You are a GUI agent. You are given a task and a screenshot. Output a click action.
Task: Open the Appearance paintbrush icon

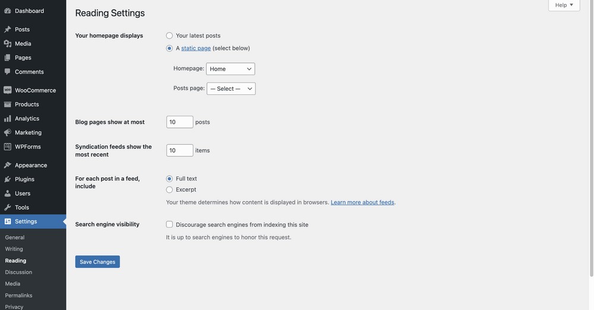(x=7, y=165)
